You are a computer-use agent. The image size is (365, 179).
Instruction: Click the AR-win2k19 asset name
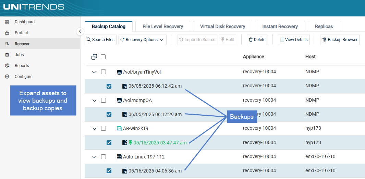[x=135, y=129]
